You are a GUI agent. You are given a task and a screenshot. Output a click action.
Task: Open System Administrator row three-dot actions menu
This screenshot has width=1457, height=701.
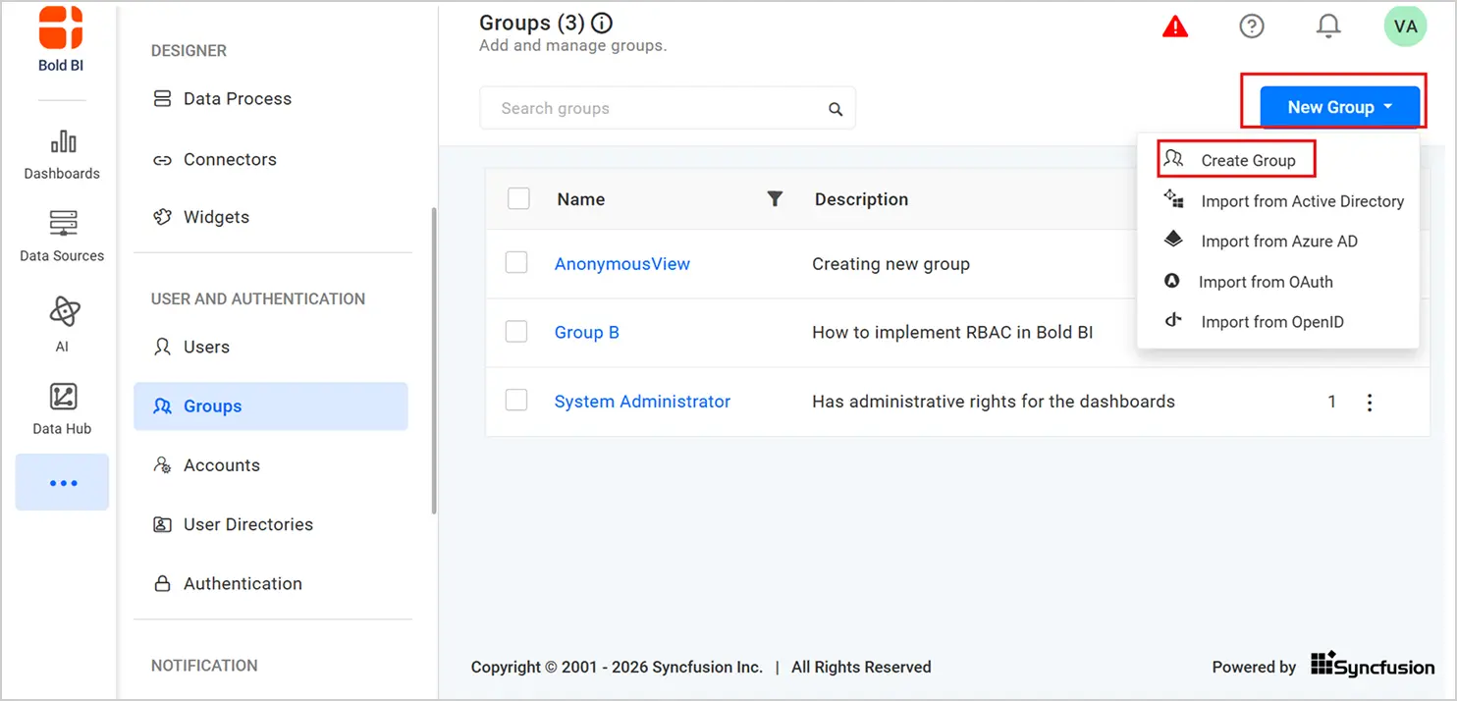pyautogui.click(x=1370, y=403)
